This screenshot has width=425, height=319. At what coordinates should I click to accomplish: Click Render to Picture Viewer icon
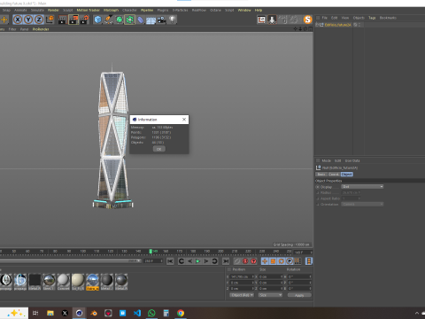tap(73, 19)
